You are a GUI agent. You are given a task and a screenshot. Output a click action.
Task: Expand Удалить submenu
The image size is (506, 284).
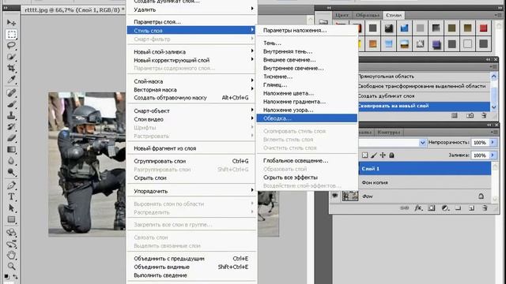coord(191,9)
